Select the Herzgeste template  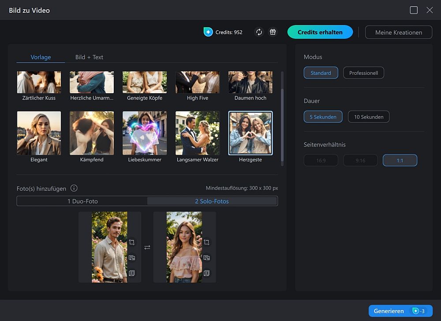click(250, 137)
